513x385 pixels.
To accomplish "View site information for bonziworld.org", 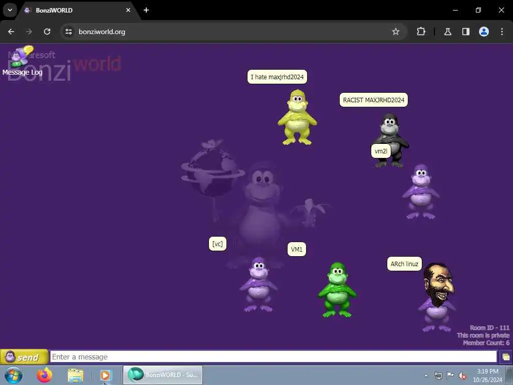I will [68, 32].
